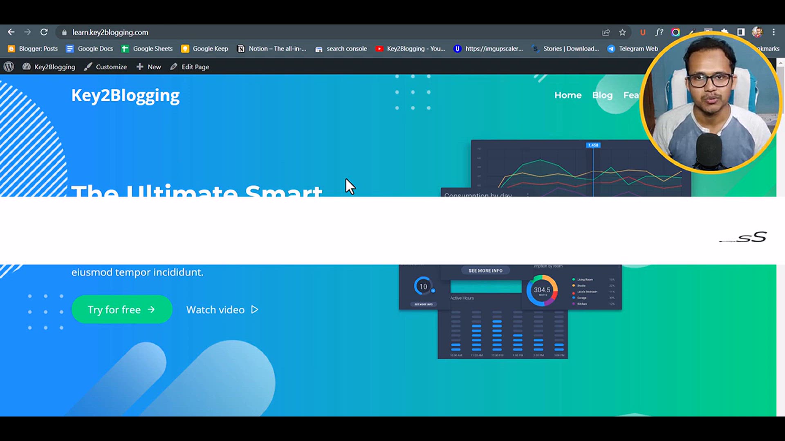Open the search console bookmark
Screen dimensions: 785x441
coord(341,49)
